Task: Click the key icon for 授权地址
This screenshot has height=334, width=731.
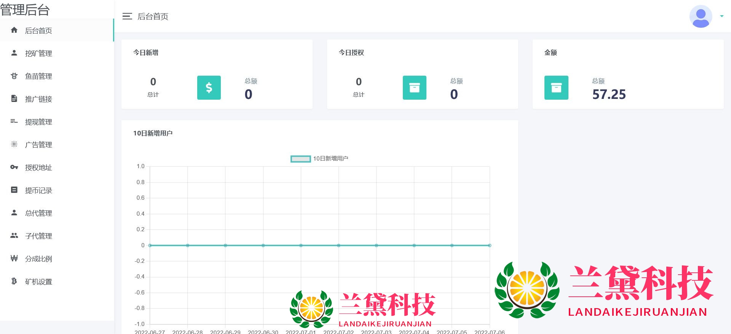Action: 14,167
